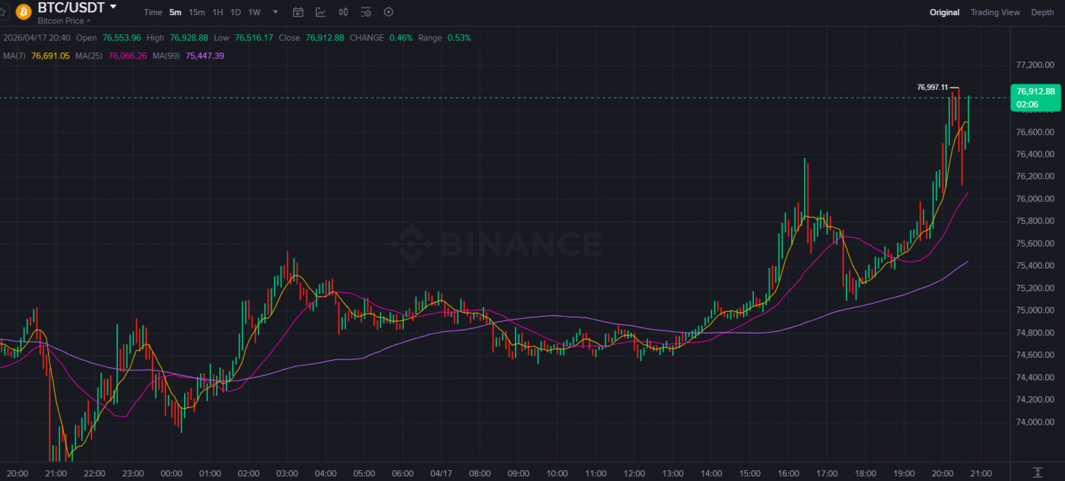Open the more time intervals dropdown
Viewport: 1065px width, 481px height.
coord(275,12)
